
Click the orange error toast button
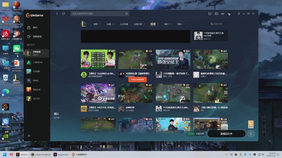137,80
